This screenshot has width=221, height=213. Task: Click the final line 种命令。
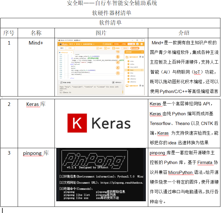[158, 202]
